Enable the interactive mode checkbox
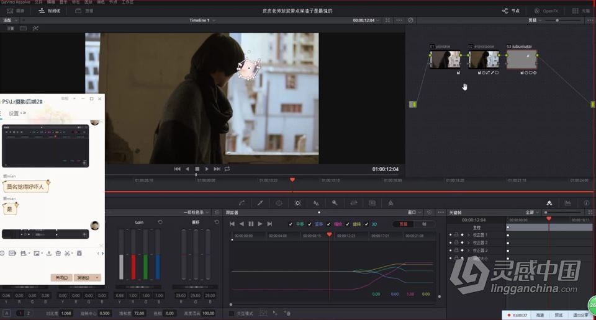This screenshot has width=596, height=320. 231,313
